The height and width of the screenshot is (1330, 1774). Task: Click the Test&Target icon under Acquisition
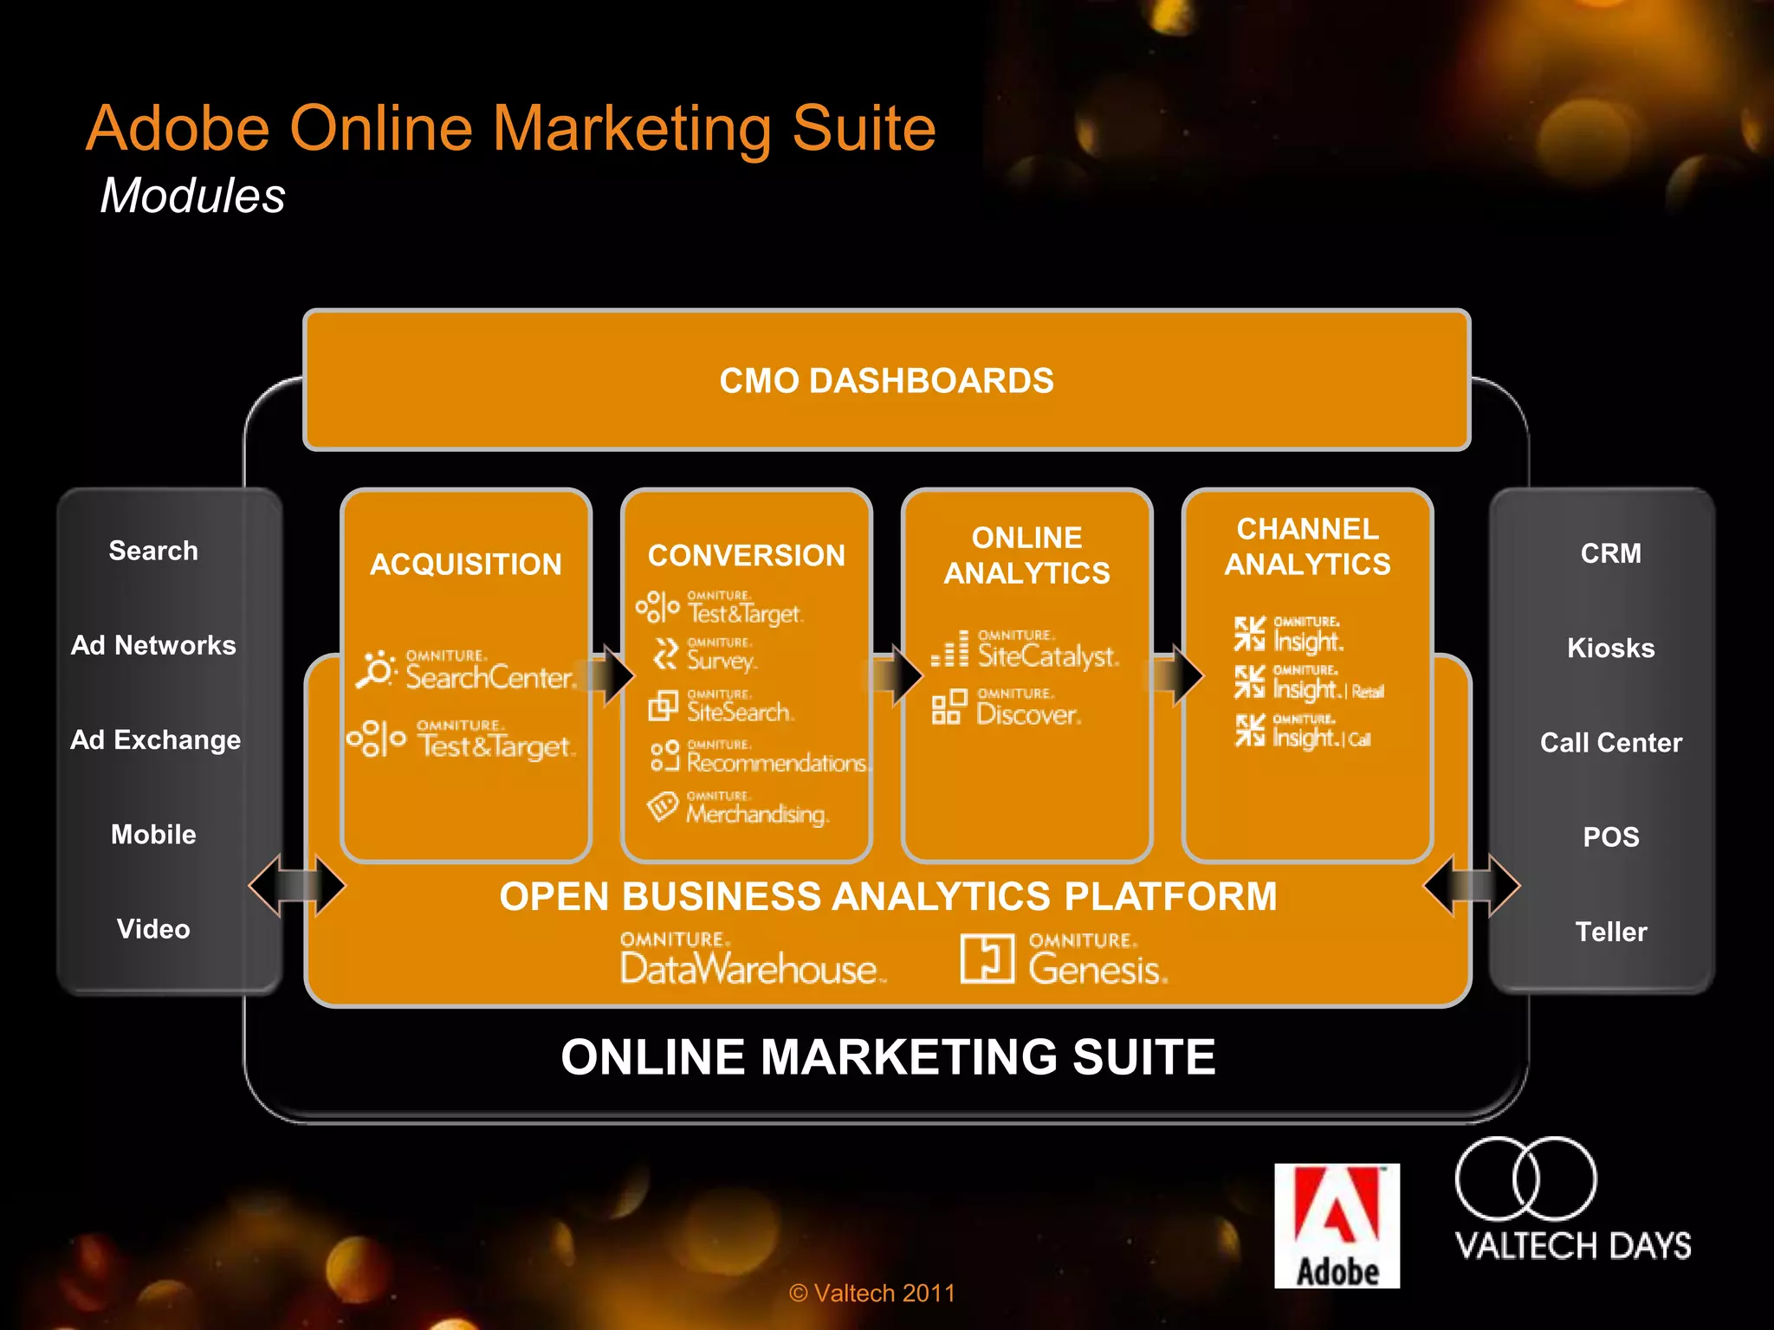pos(376,739)
